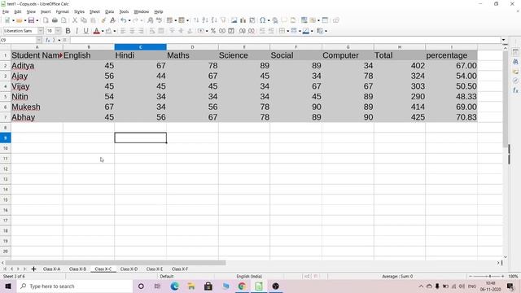
Task: Click the Align left icon
Action: 123,31
